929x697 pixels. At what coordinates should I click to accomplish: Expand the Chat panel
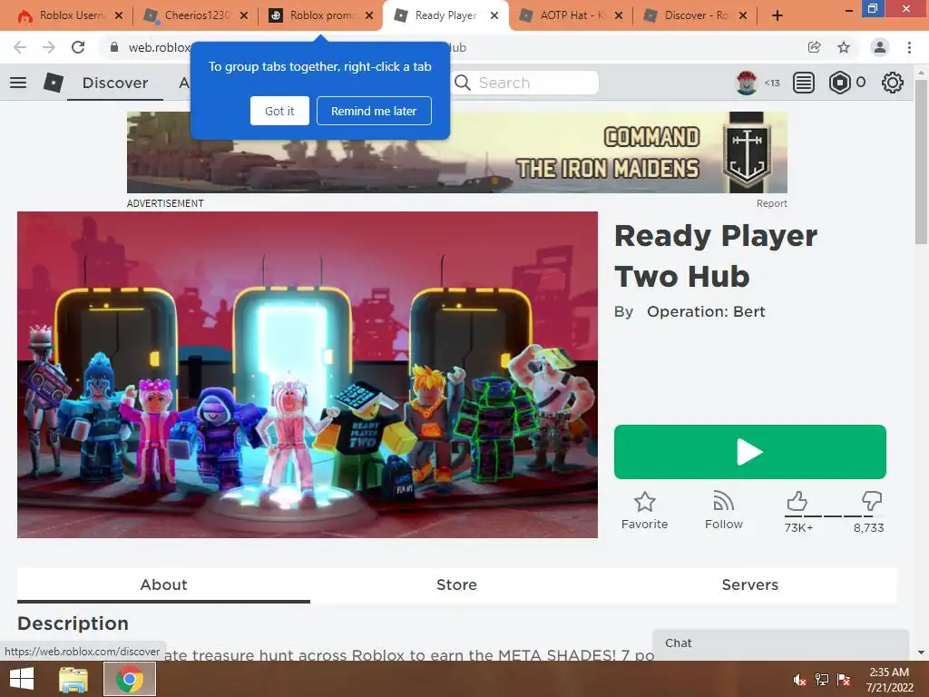(x=781, y=643)
